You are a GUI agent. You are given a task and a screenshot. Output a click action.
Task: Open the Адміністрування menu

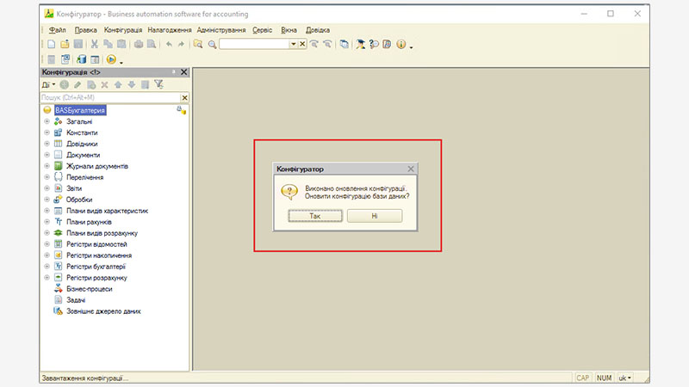coord(221,29)
